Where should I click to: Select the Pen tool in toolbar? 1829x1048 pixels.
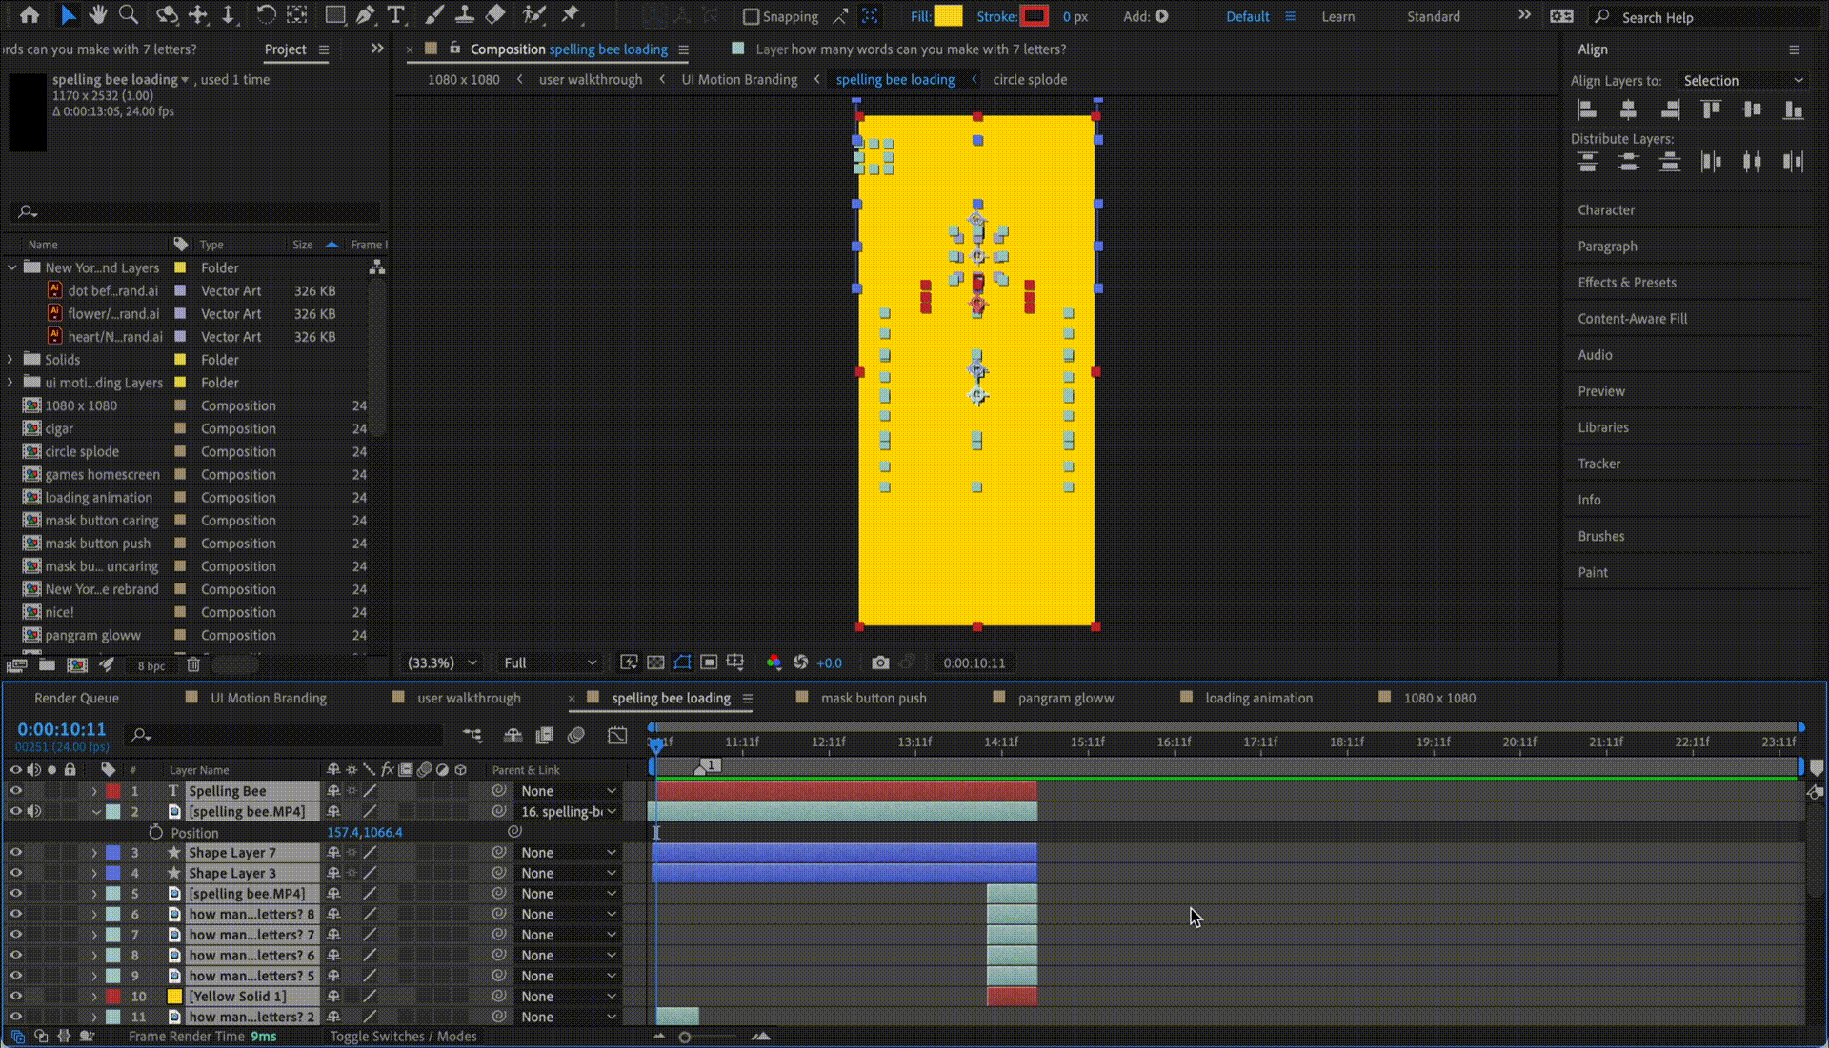click(365, 15)
